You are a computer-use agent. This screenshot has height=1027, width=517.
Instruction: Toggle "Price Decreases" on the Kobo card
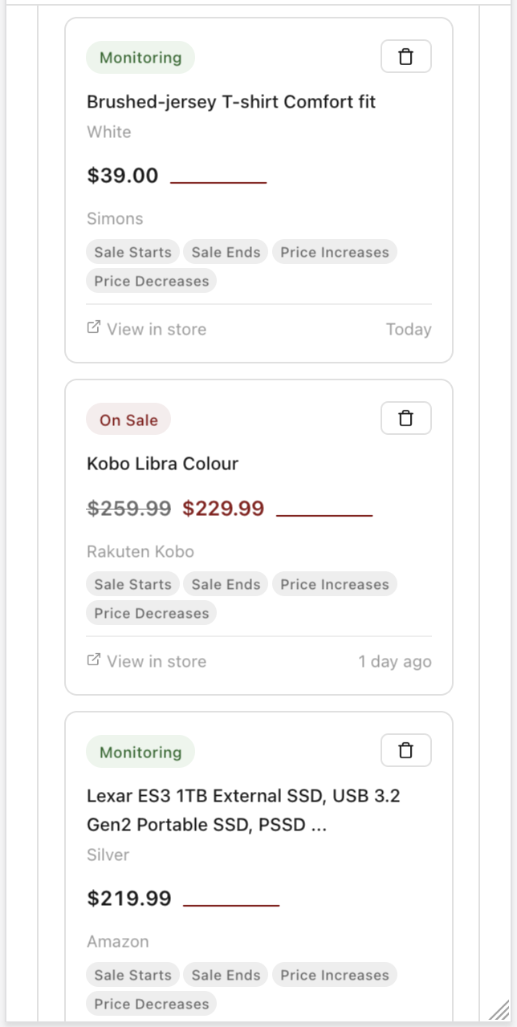(x=151, y=612)
